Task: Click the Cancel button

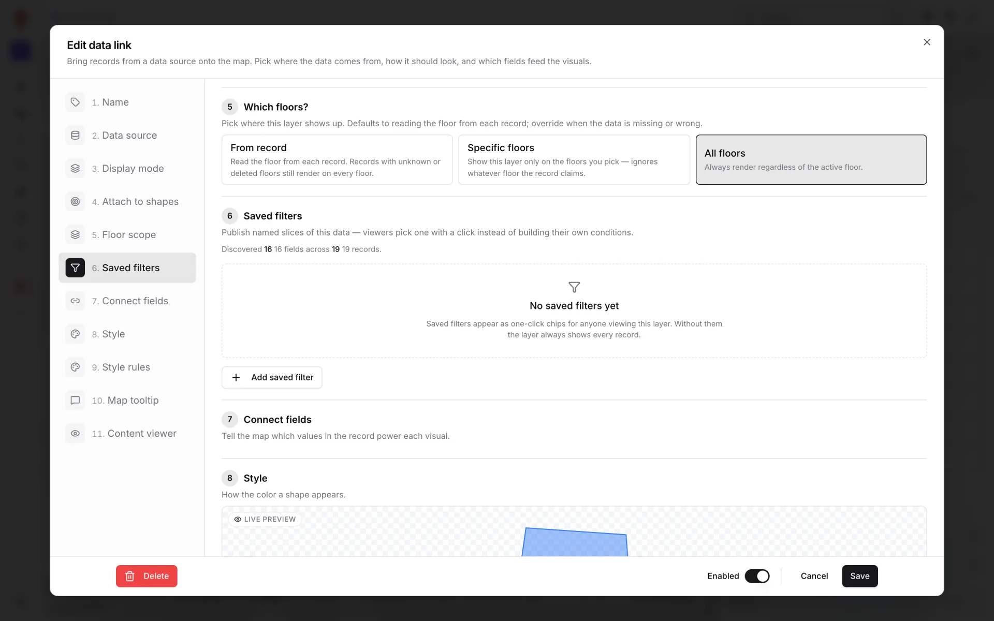Action: pos(814,576)
